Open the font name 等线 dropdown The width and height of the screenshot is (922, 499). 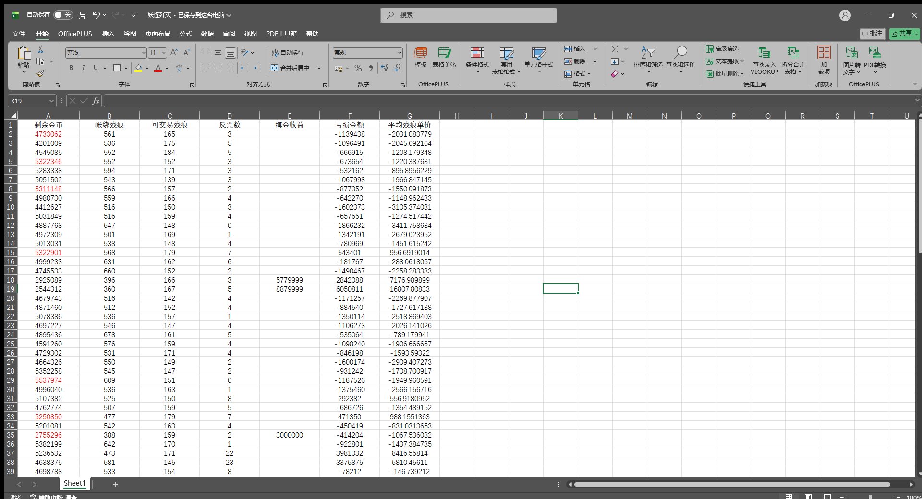click(x=143, y=53)
